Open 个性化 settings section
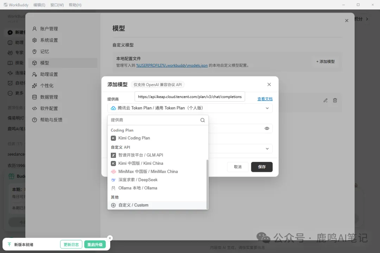The width and height of the screenshot is (380, 253). point(63,86)
